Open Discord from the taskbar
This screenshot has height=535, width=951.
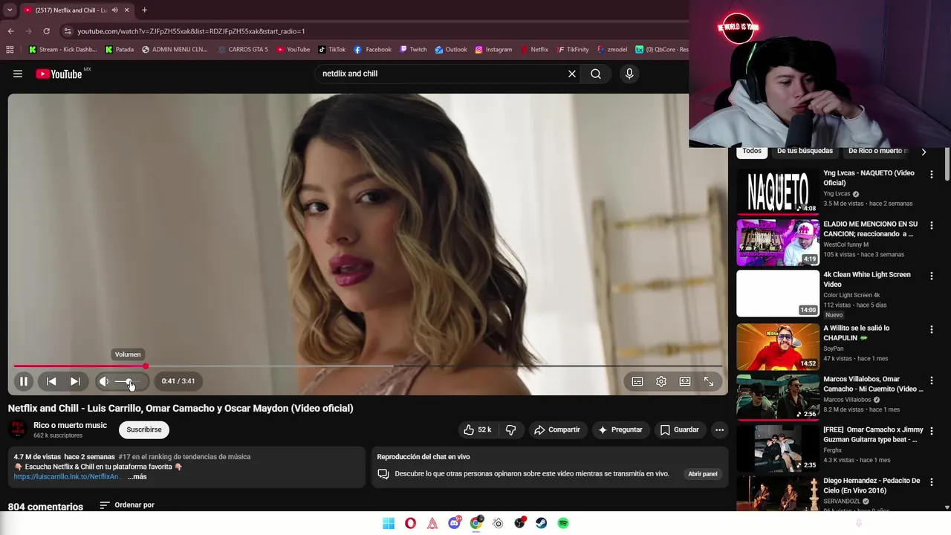click(454, 523)
